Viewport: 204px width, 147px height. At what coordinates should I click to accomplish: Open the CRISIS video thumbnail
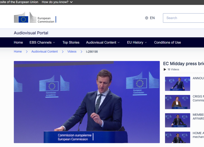(177, 102)
